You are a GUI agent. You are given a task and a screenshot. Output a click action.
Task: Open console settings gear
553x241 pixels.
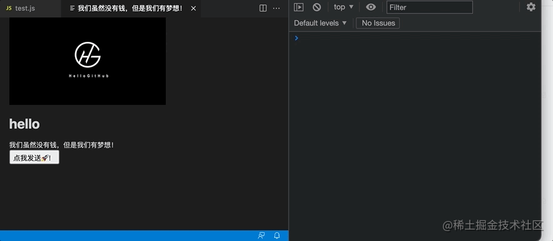pyautogui.click(x=530, y=7)
